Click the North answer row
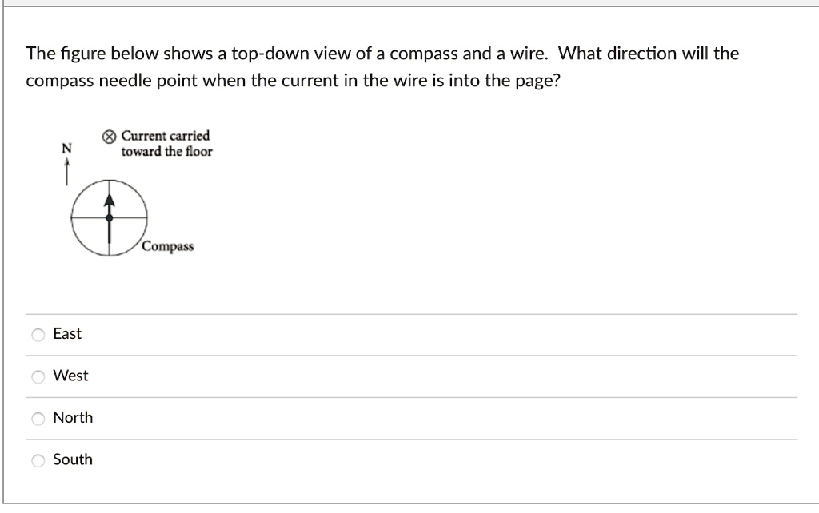Image resolution: width=819 pixels, height=513 pixels. point(320,417)
